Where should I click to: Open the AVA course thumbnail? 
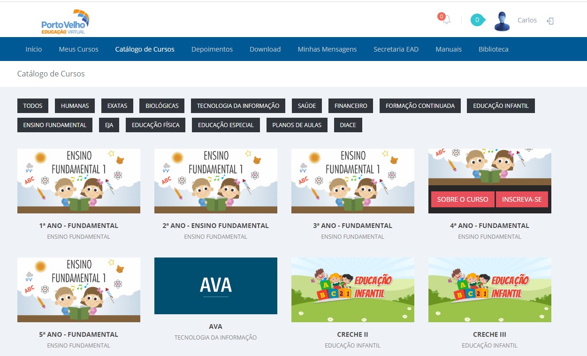(215, 286)
